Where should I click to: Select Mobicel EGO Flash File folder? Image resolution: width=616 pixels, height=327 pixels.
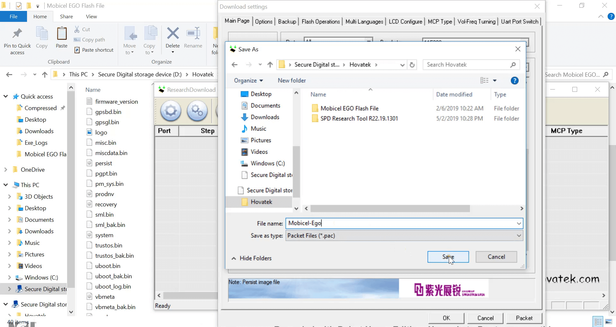tap(349, 108)
